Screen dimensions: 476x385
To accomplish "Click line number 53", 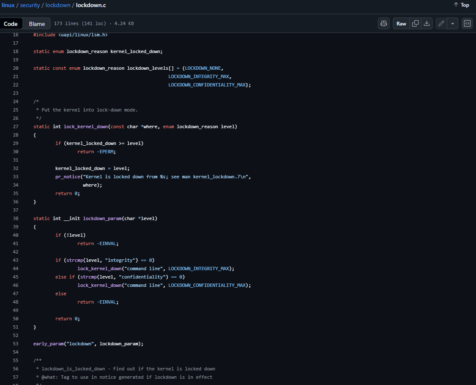I will click(16, 344).
